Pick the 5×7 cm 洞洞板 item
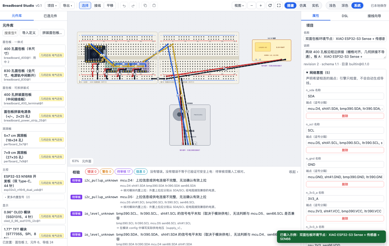 pos(34,140)
